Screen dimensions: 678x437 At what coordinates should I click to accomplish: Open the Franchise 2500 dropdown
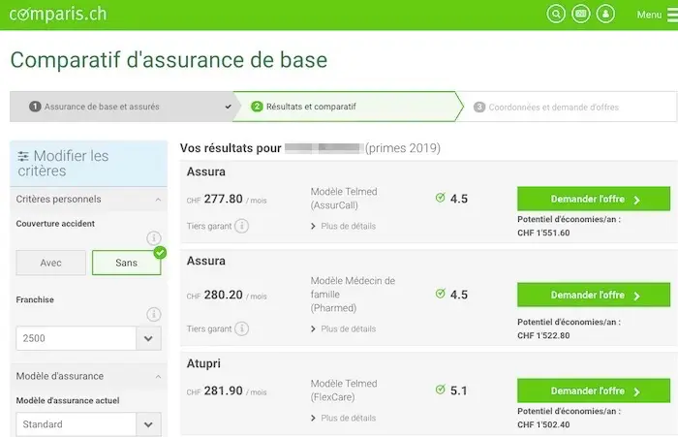click(x=89, y=338)
